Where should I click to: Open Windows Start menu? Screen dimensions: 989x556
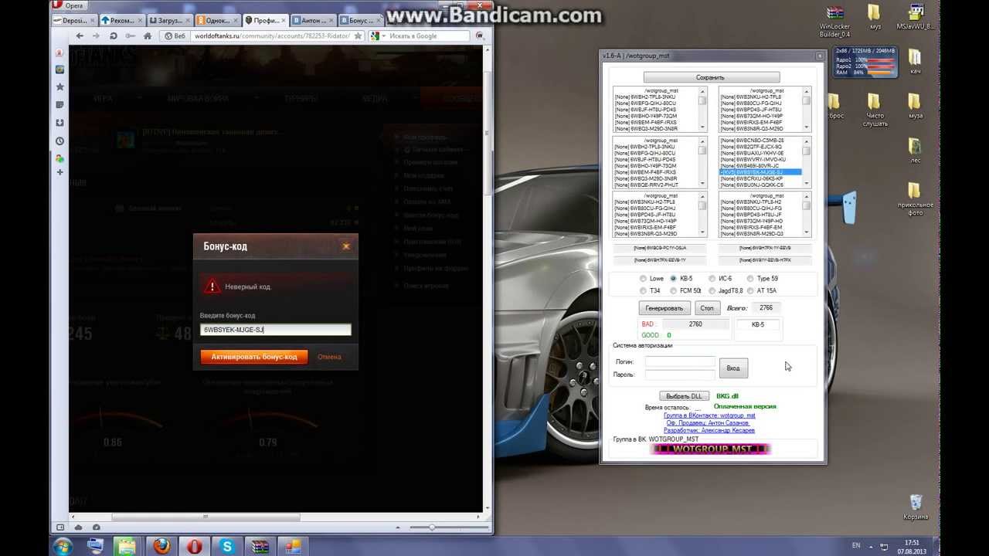[62, 547]
